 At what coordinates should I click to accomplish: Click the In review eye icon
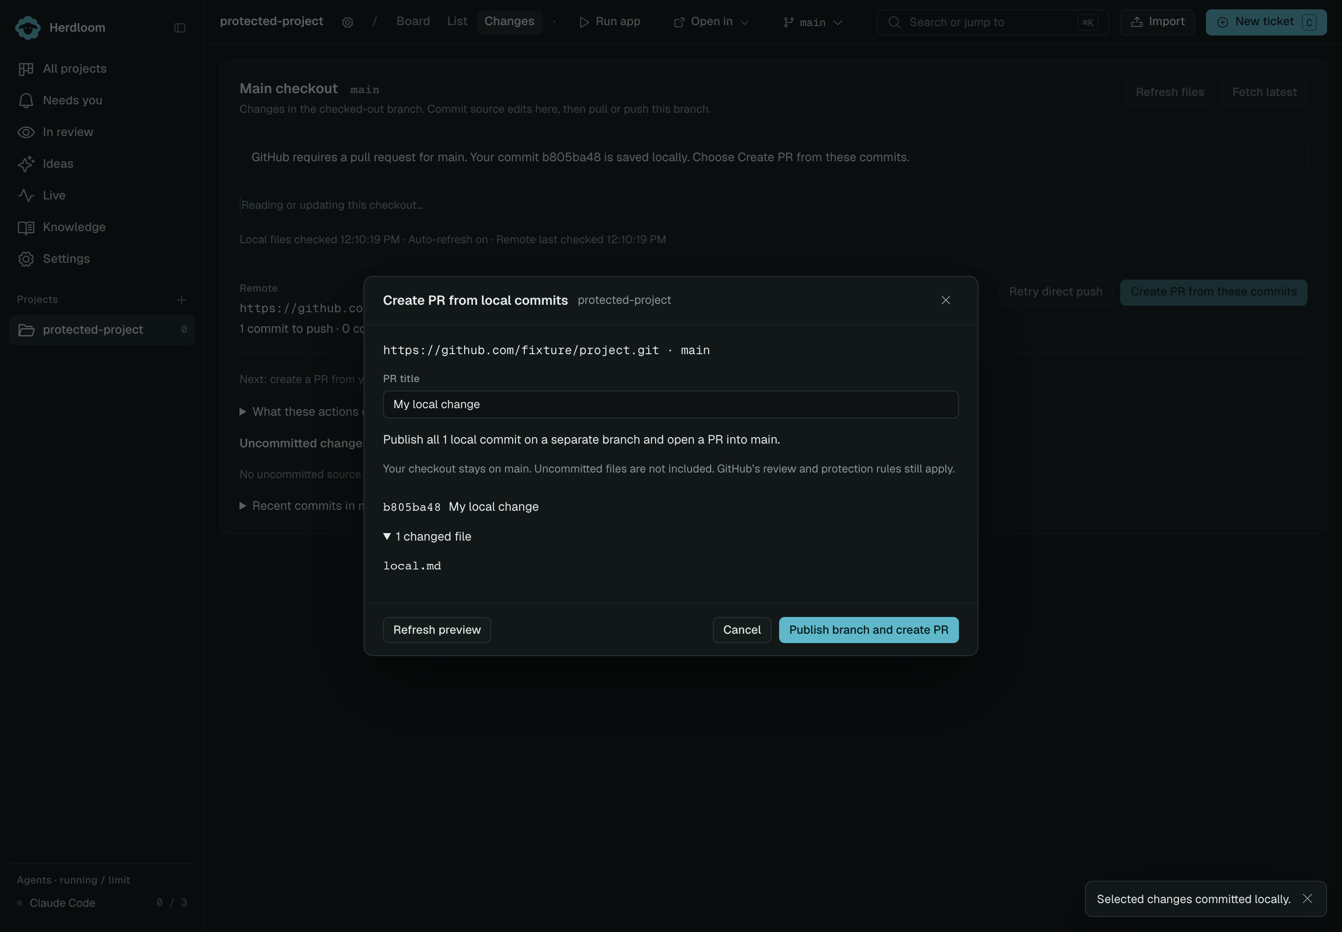coord(26,132)
